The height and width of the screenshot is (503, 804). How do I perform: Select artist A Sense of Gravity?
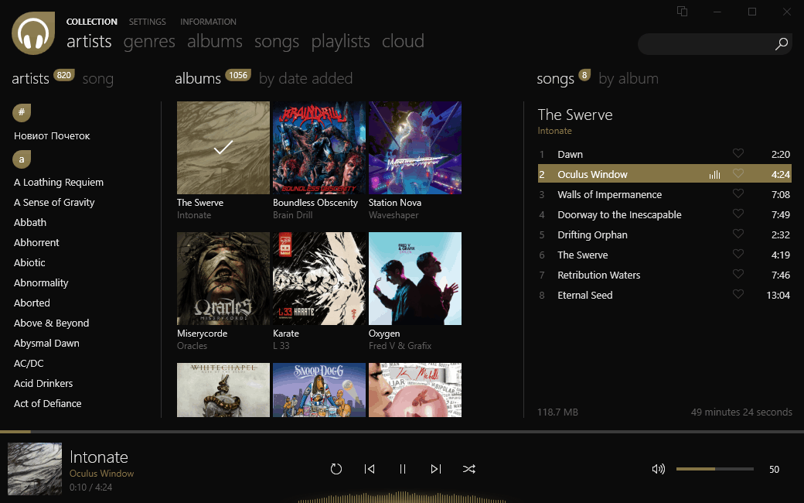coord(54,202)
